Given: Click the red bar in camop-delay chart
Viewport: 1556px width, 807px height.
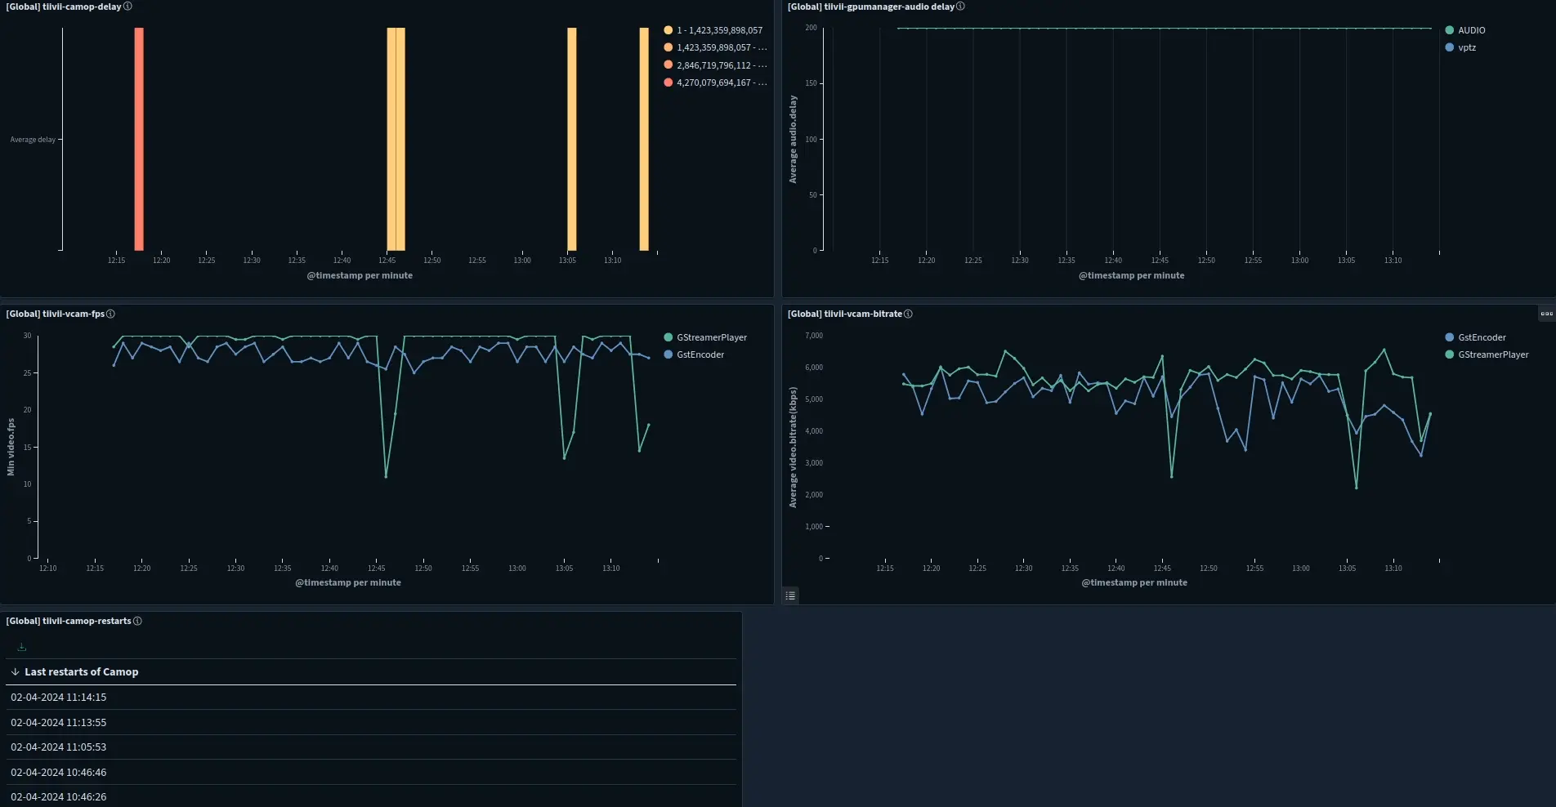Looking at the screenshot, I should pyautogui.click(x=139, y=139).
